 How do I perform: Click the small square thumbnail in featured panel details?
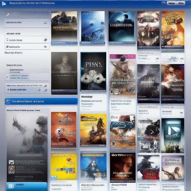11,170
